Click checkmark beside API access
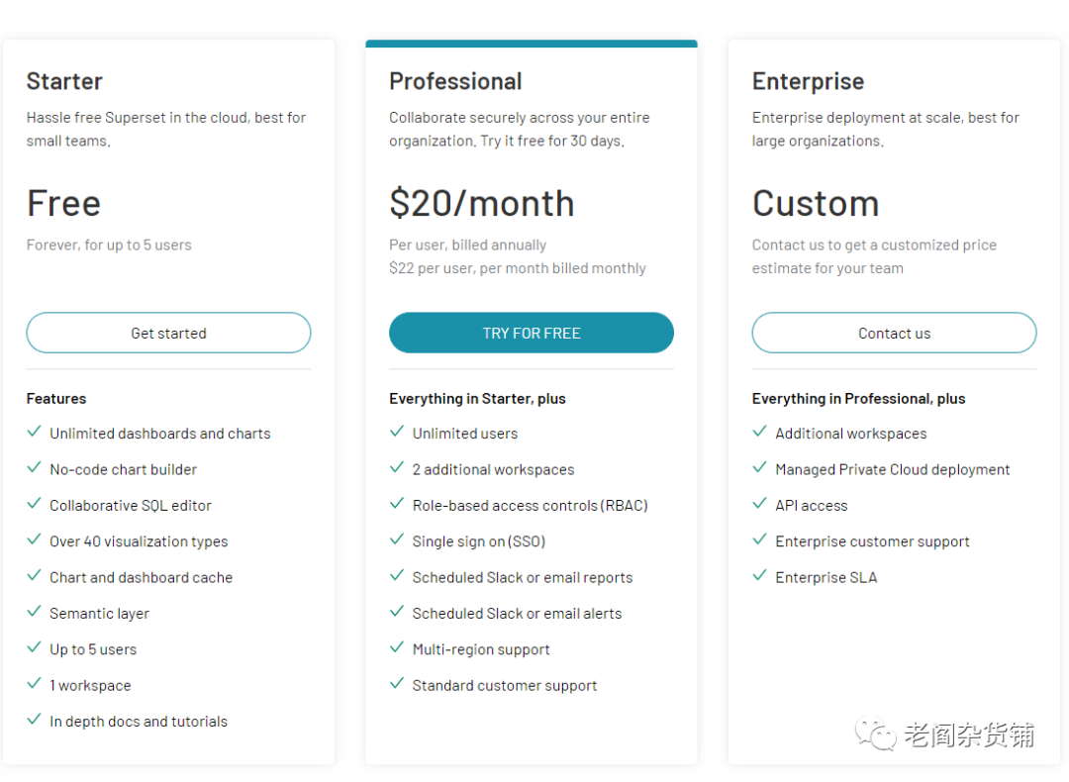1069x782 pixels. tap(759, 504)
